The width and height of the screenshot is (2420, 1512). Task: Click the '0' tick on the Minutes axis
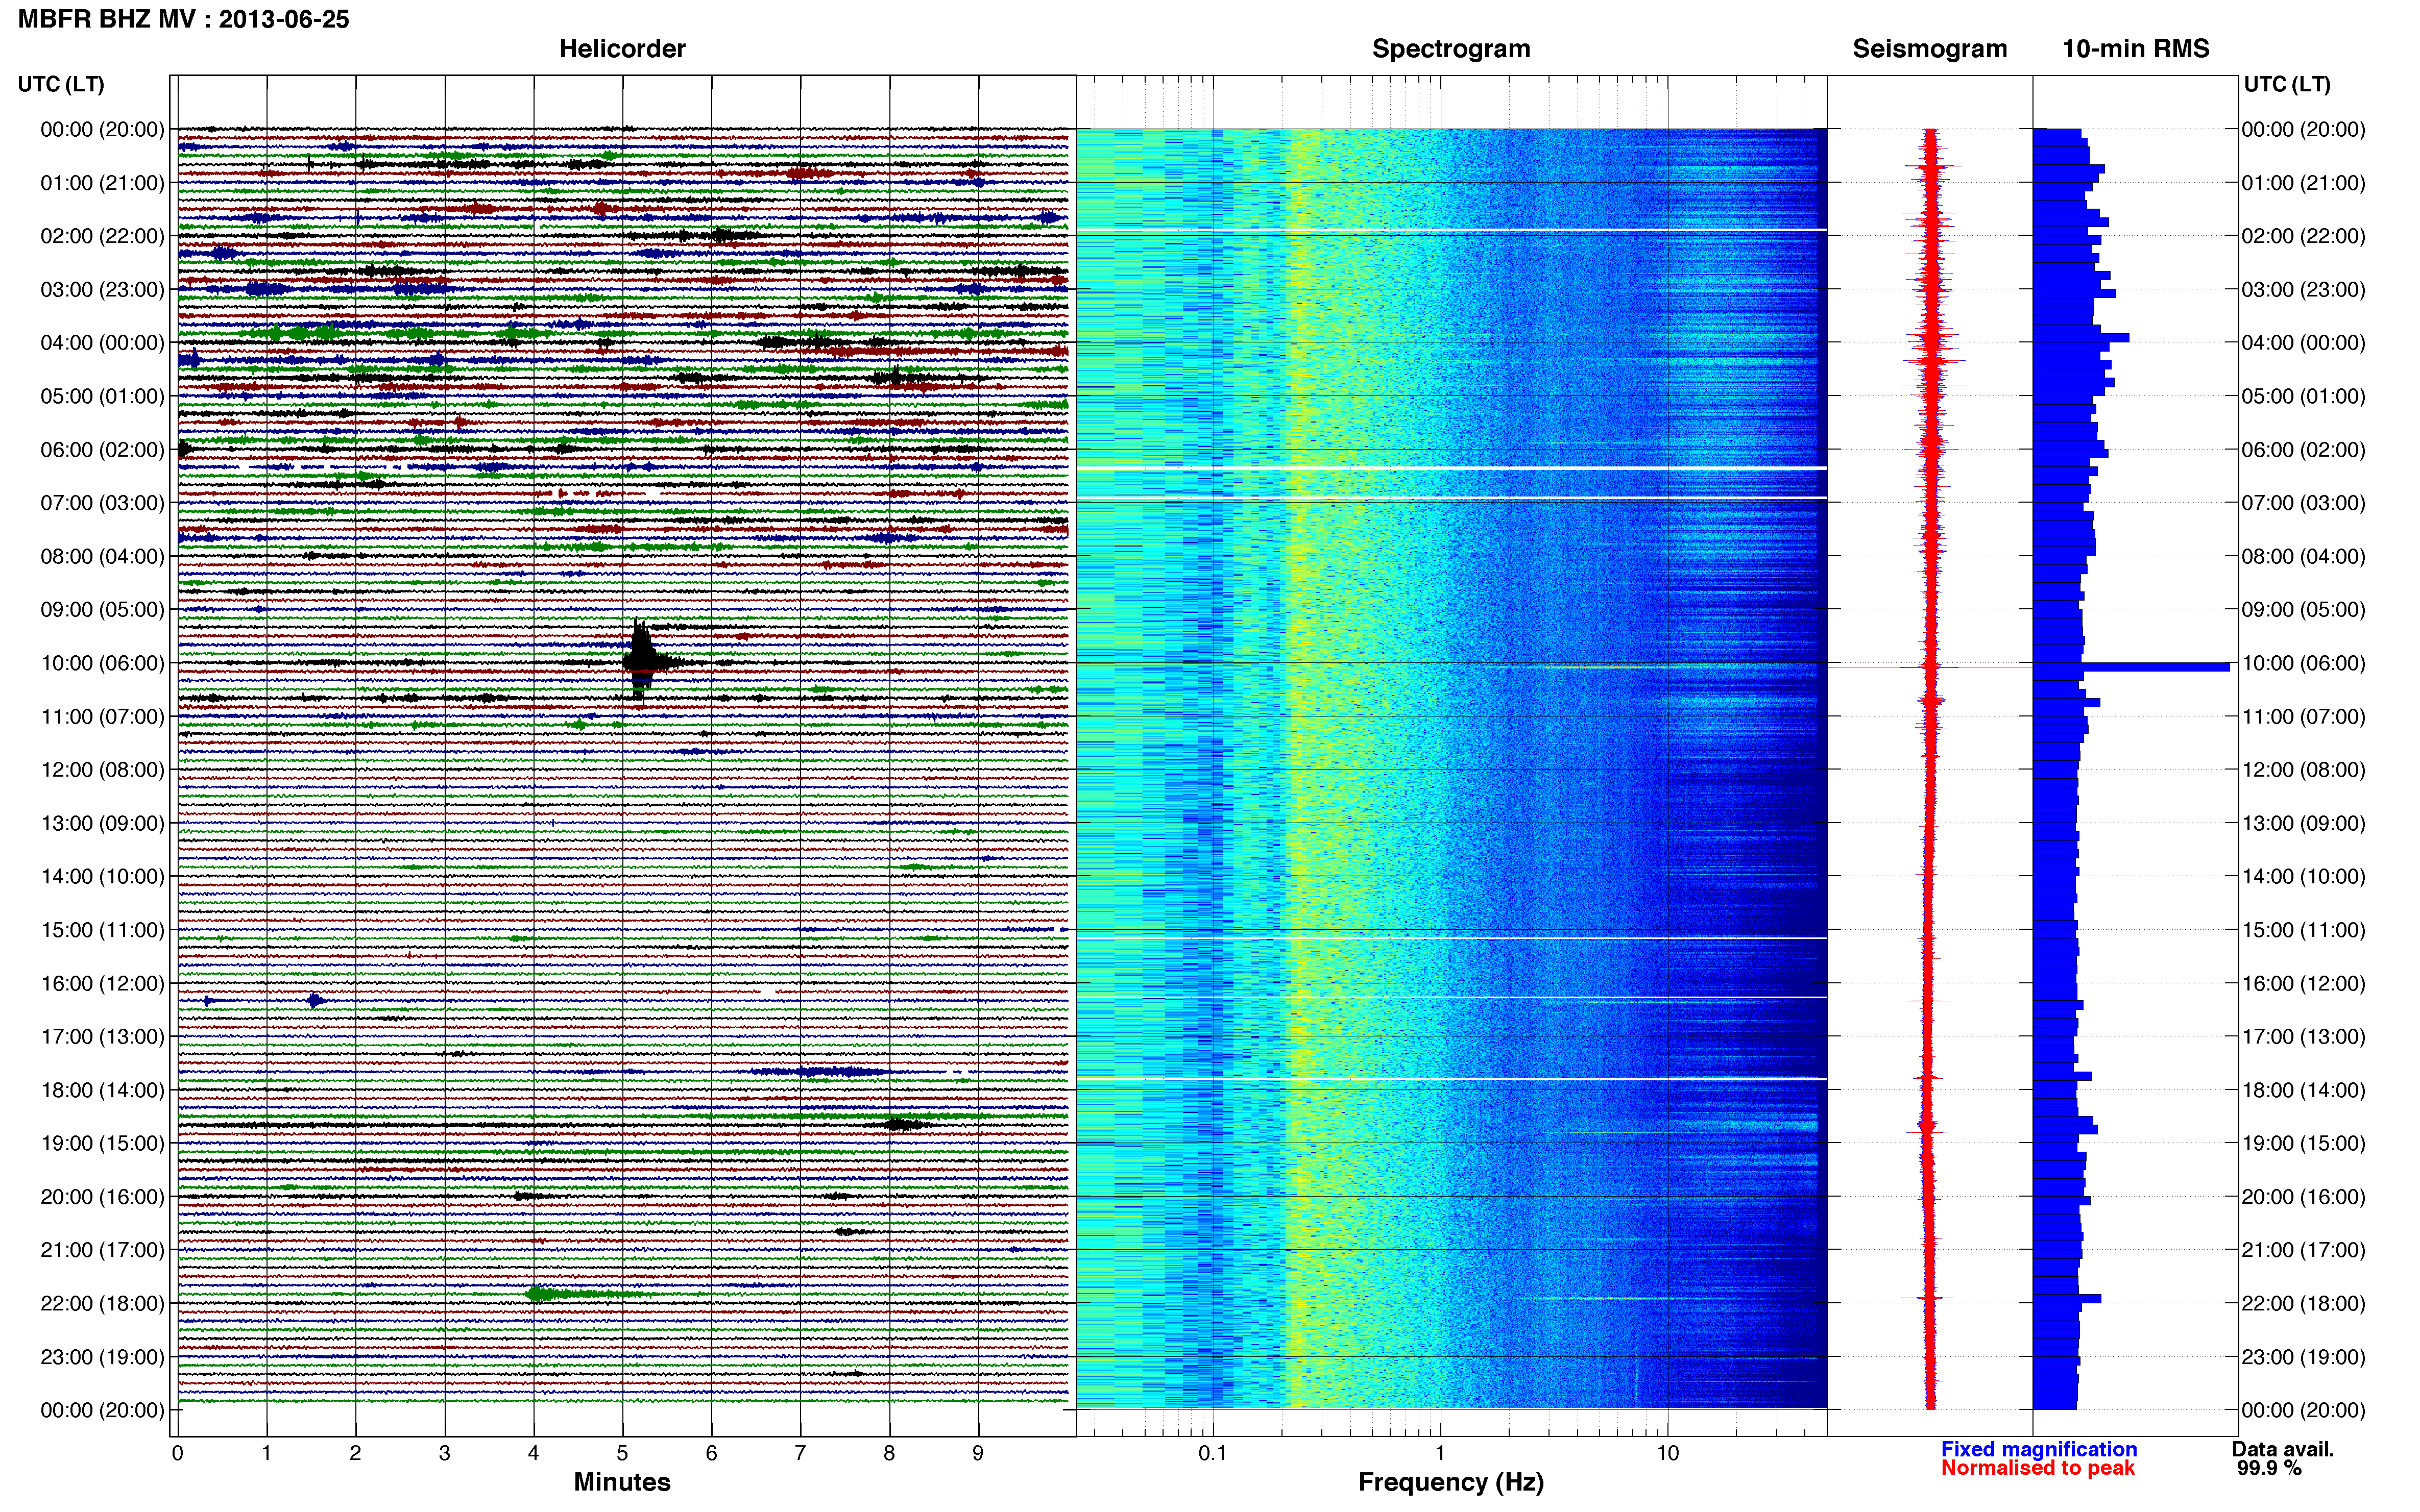pos(177,1454)
